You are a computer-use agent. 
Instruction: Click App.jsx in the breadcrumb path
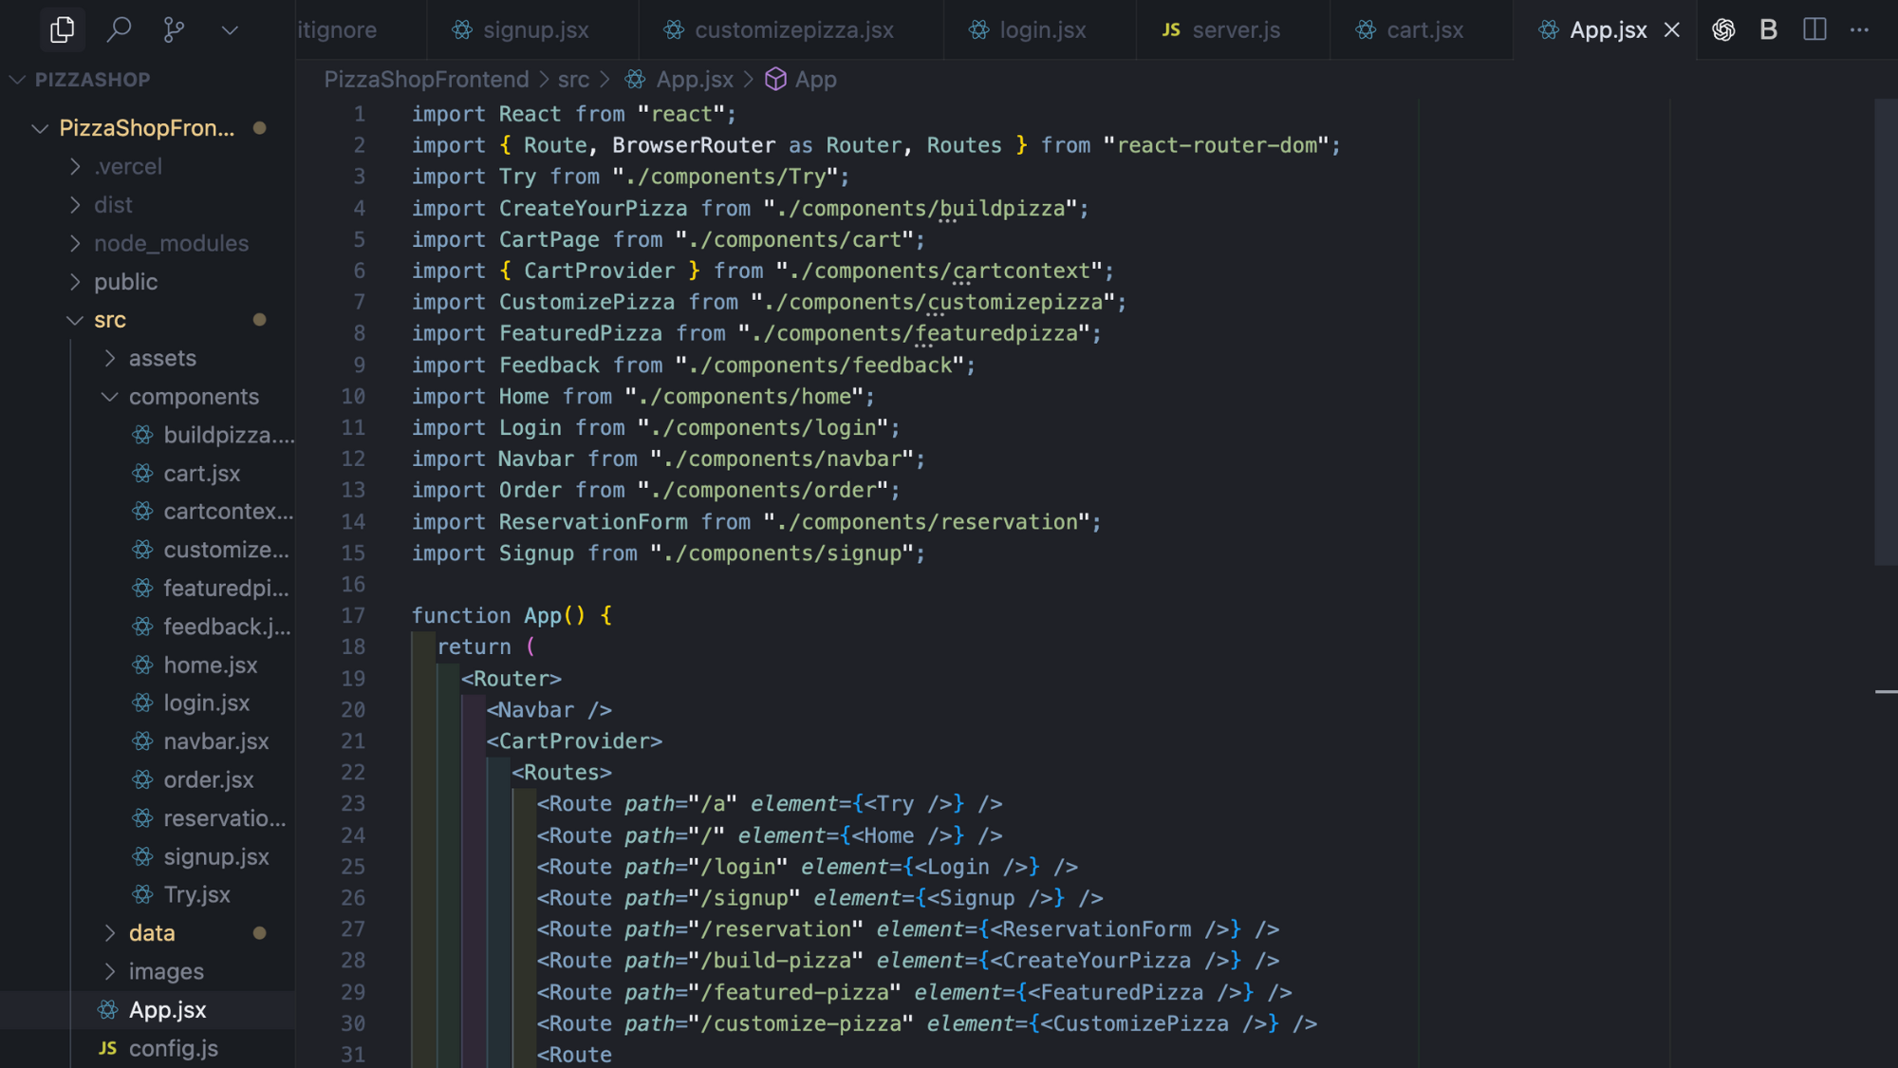pos(695,79)
